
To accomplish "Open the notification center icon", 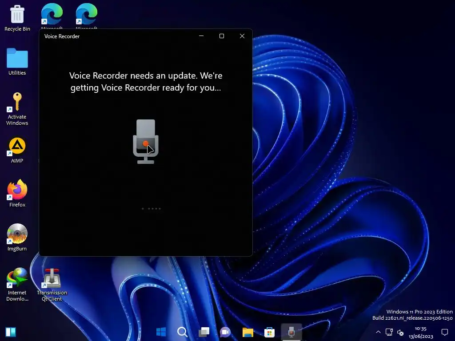I will pyautogui.click(x=444, y=332).
